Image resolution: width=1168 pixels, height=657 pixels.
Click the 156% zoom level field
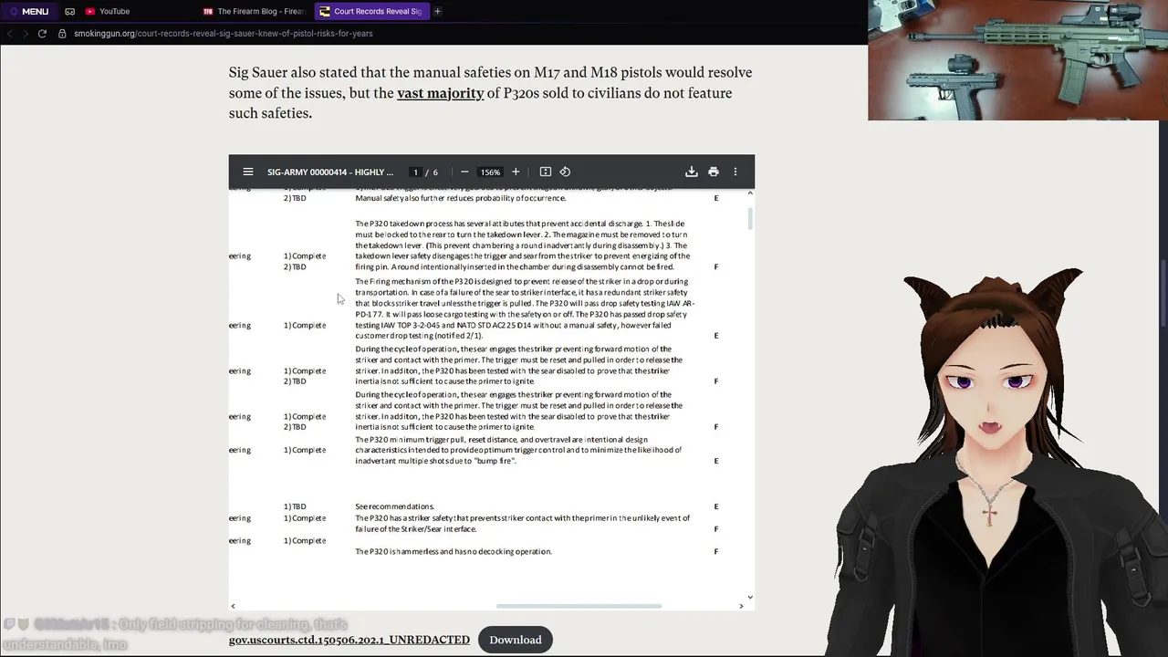490,172
